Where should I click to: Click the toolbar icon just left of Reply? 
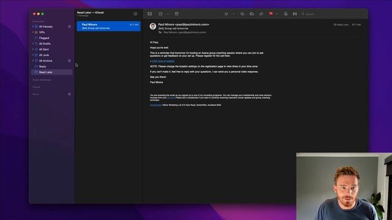click(226, 14)
